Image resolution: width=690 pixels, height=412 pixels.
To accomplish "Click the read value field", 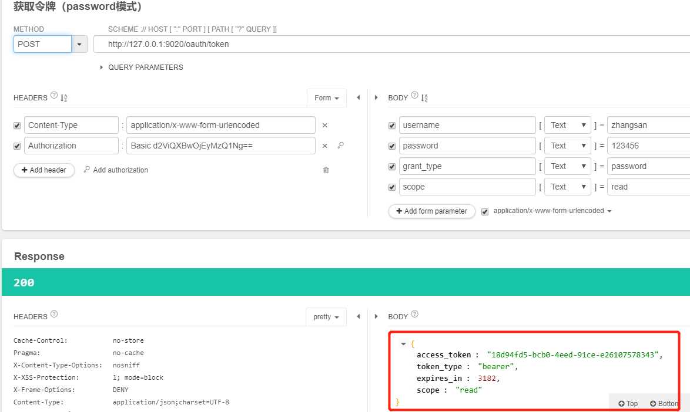I will coord(649,187).
